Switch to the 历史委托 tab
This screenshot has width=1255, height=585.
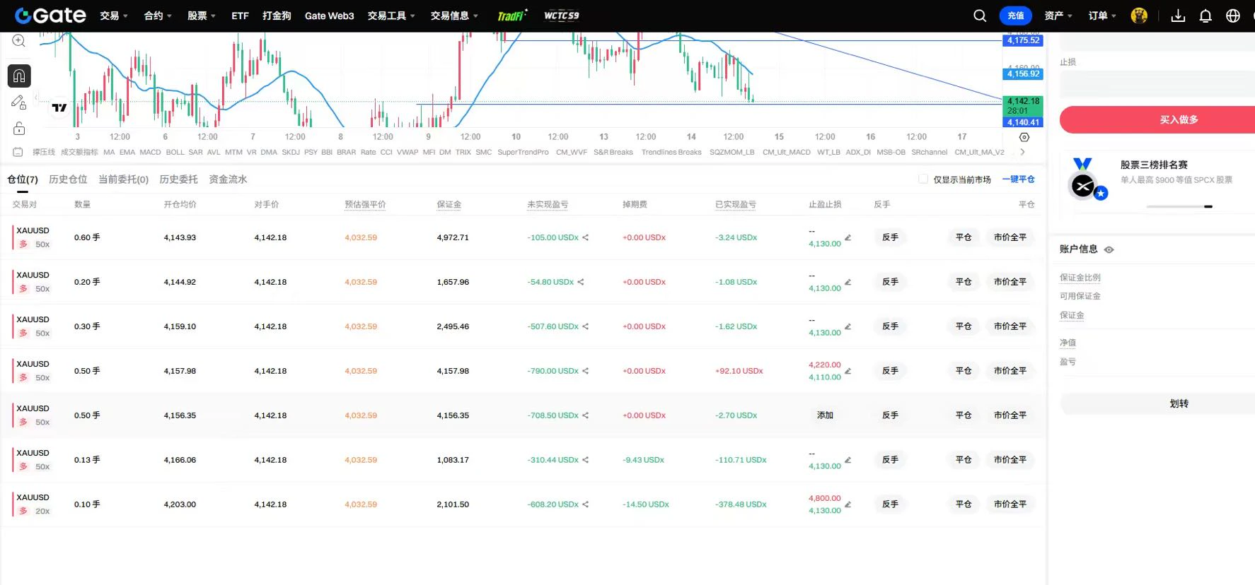coord(178,179)
